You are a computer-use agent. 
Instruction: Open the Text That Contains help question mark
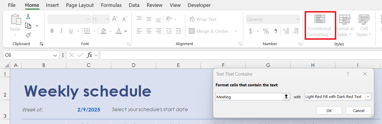point(348,74)
